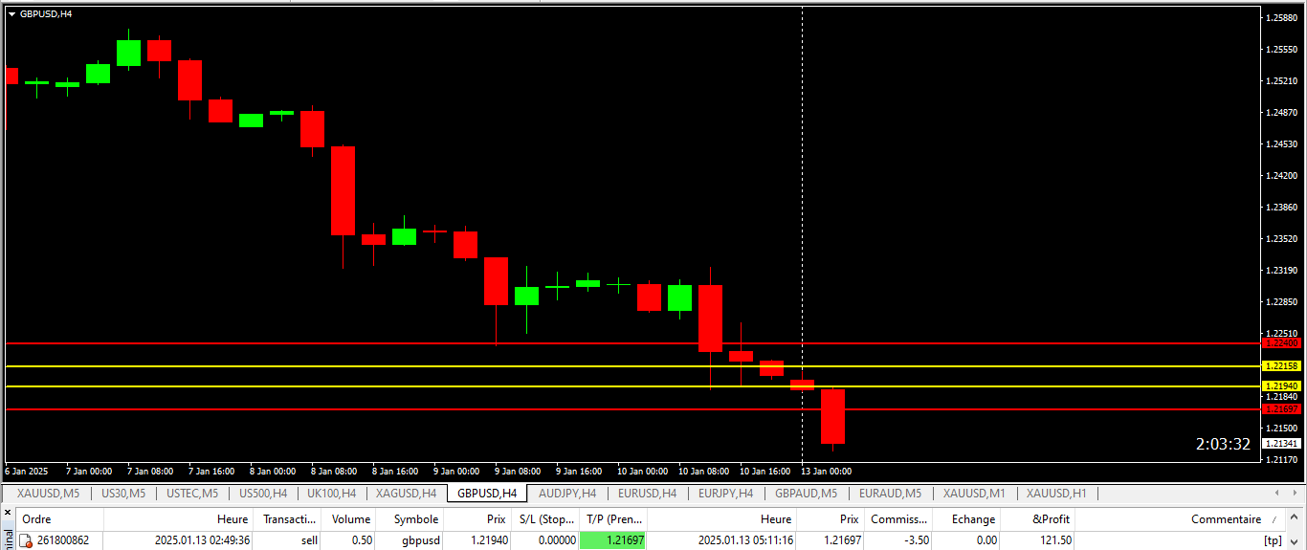Screen dimensions: 1307x550
Task: Switch to the EURAUD,M5 chart tab
Action: tap(890, 494)
